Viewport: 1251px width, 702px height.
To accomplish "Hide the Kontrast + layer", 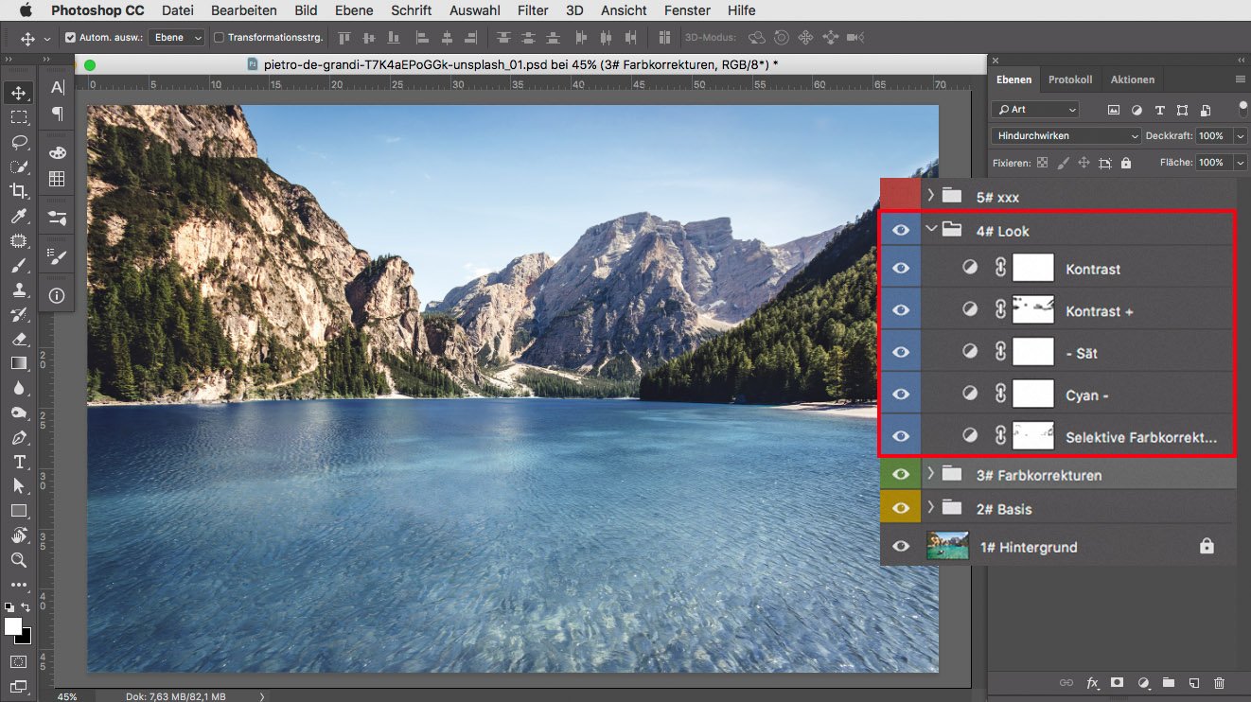I will 901,310.
